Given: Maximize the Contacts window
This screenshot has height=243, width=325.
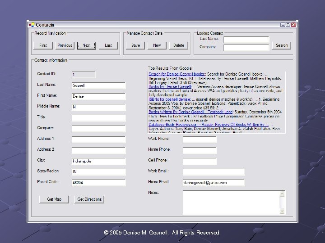Looking at the screenshot, I should pyautogui.click(x=288, y=25).
